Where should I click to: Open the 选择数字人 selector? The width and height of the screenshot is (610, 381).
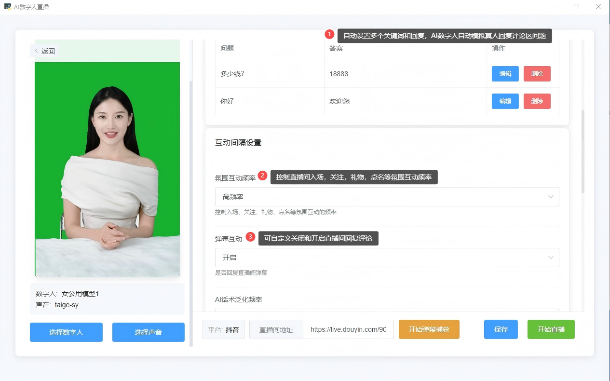click(66, 332)
